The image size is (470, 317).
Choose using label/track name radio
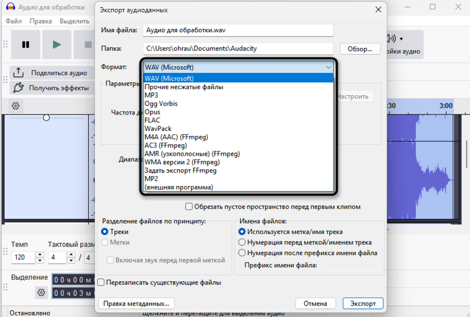pyautogui.click(x=242, y=232)
